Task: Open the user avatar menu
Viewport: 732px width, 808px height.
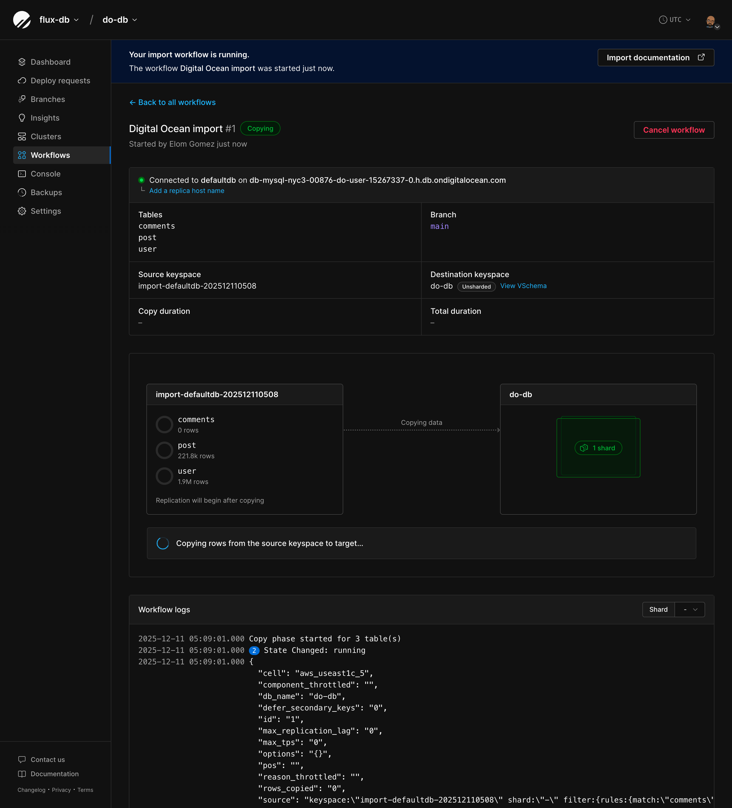Action: 711,20
